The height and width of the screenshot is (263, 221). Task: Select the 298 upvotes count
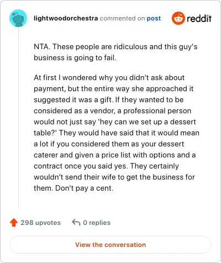[40, 223]
